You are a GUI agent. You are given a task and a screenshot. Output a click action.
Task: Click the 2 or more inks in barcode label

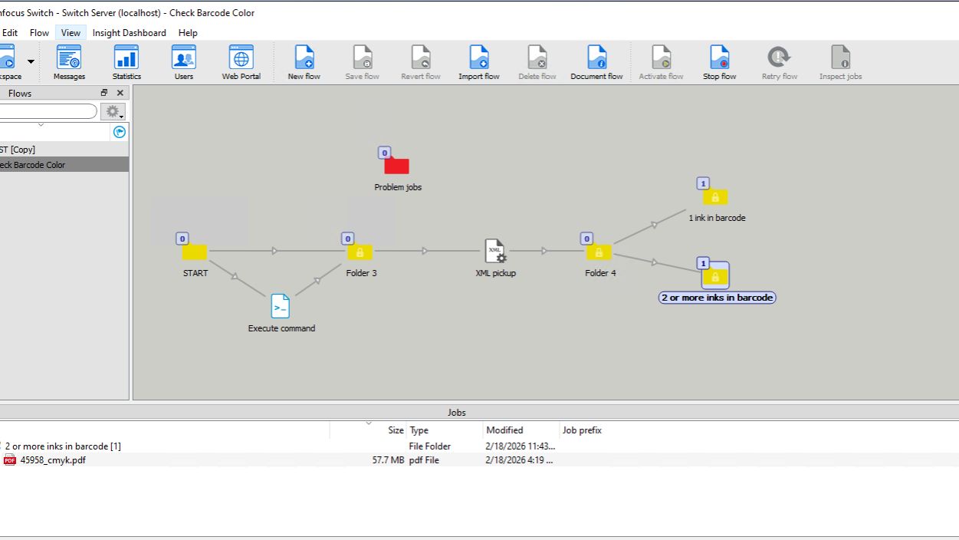pos(718,298)
